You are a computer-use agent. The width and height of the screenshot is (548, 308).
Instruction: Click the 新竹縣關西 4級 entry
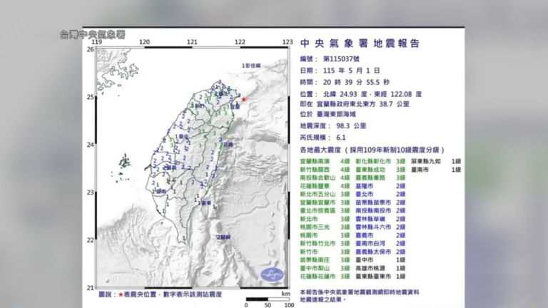[325, 170]
